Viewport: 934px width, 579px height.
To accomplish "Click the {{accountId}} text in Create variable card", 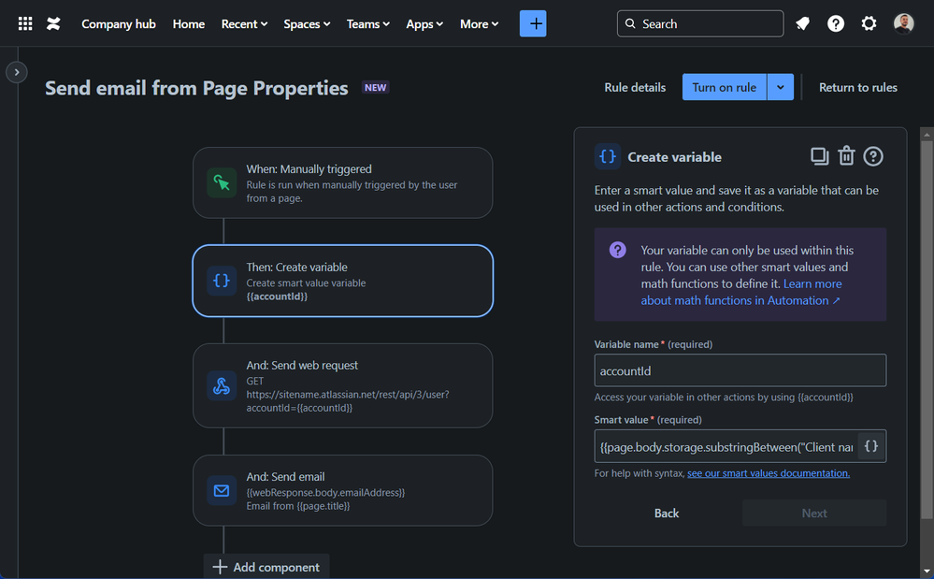I will coord(277,297).
